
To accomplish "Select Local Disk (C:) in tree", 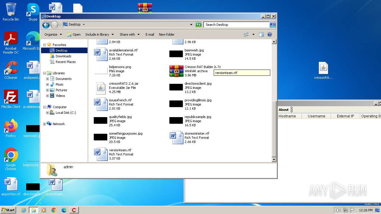I will pos(66,113).
